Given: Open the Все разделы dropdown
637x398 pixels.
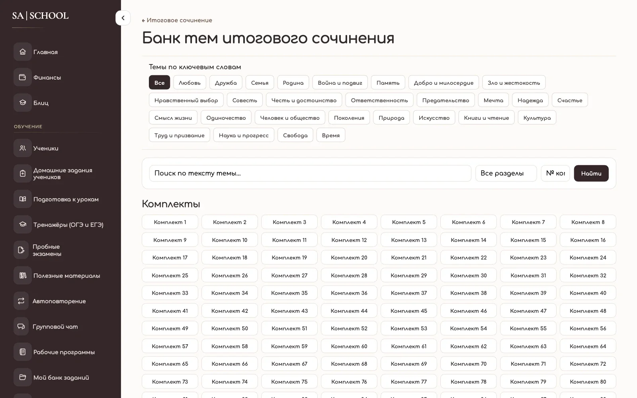Looking at the screenshot, I should 506,173.
